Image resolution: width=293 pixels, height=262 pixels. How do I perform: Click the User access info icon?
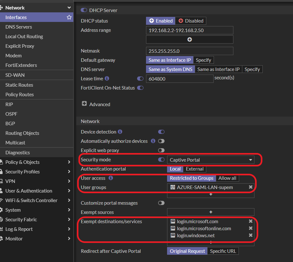111,178
